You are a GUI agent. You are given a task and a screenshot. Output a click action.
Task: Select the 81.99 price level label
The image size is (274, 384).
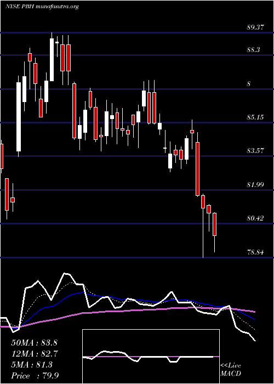255,185
